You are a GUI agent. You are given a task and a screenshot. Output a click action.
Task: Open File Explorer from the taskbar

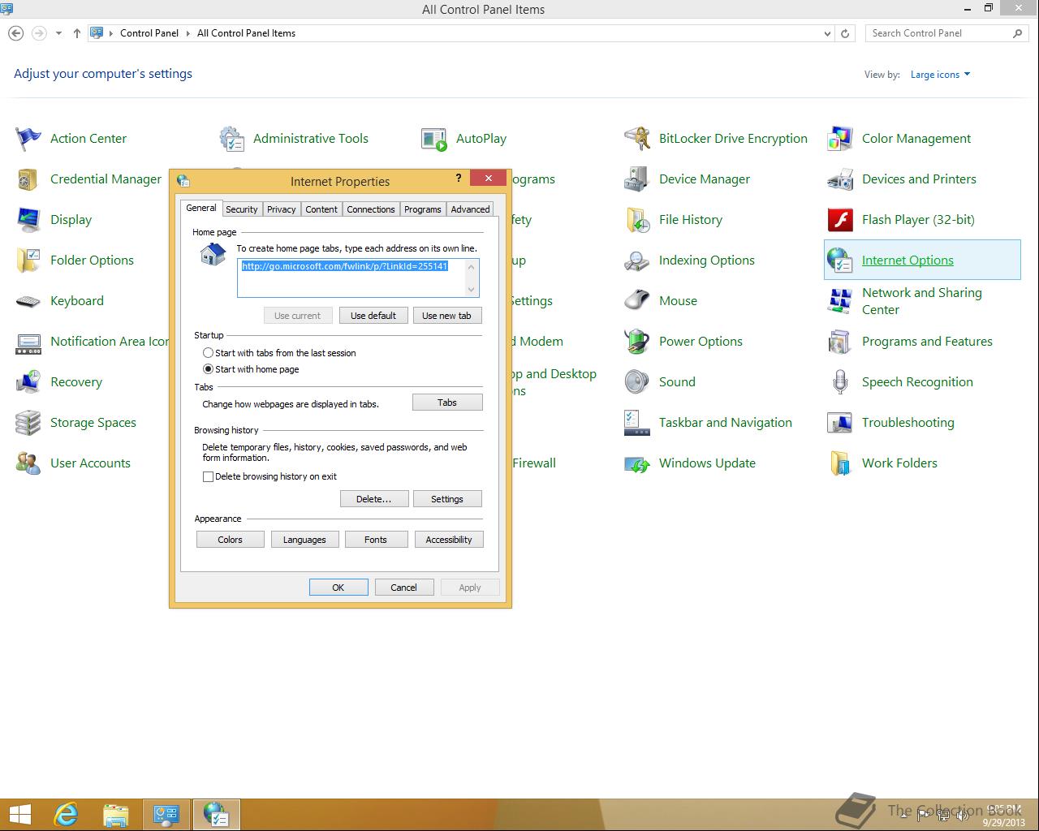(116, 814)
